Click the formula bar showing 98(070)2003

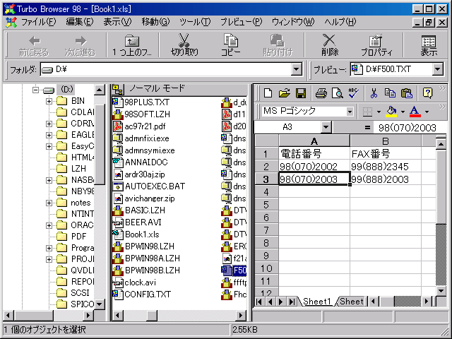(410, 127)
